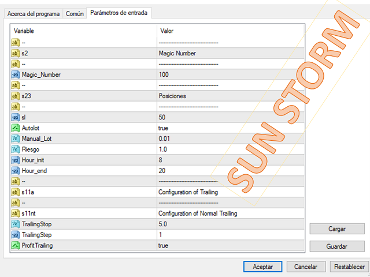Switch to the Común tab
The width and height of the screenshot is (370, 277).
click(x=75, y=14)
